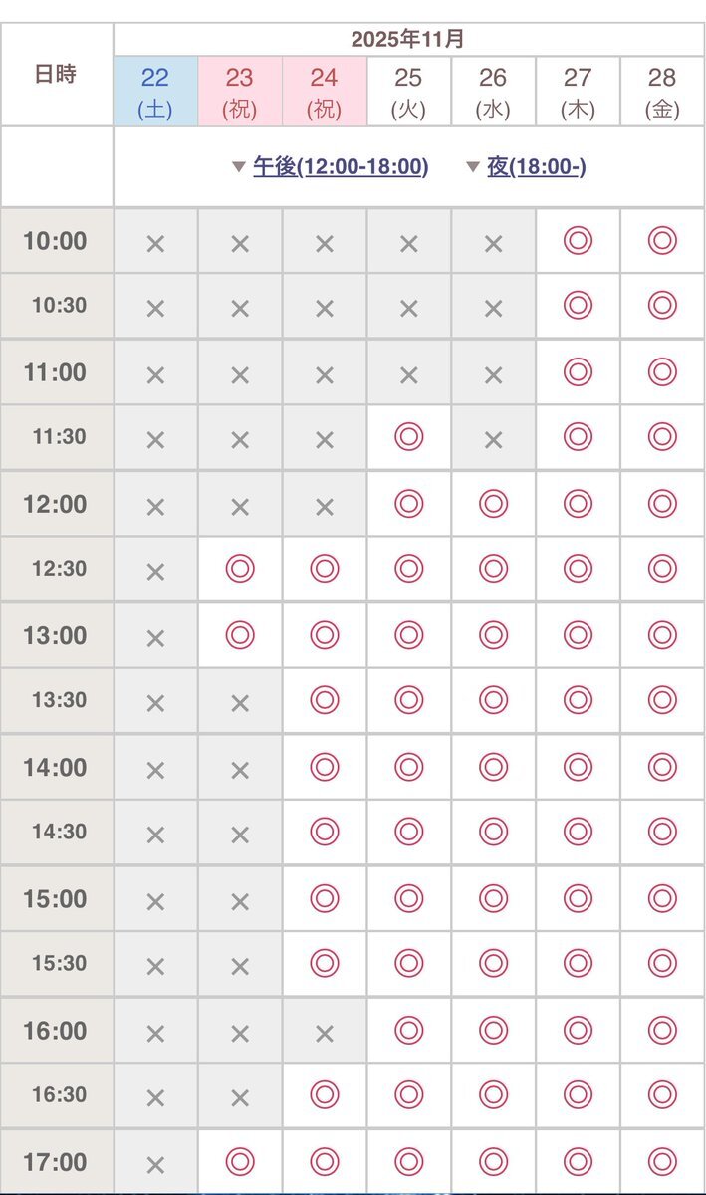Image resolution: width=706 pixels, height=1195 pixels.
Task: Book 11:30 on Tuesday the 25th
Action: point(408,436)
